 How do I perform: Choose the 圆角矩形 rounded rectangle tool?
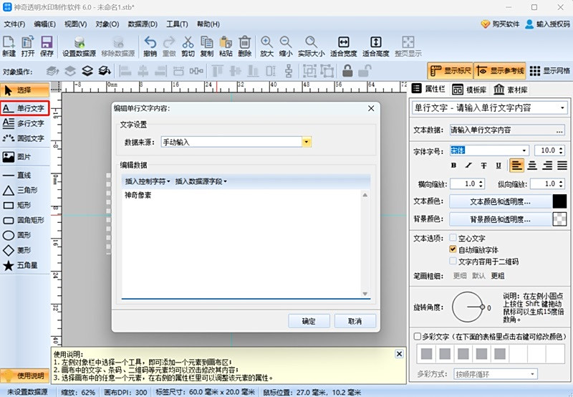pyautogui.click(x=24, y=220)
